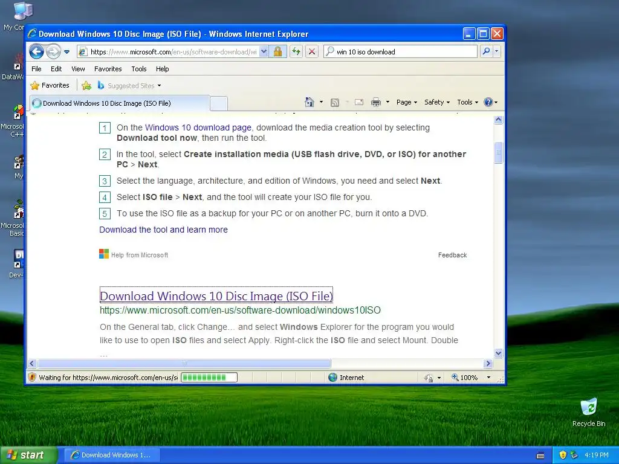Click the Back navigation arrow
Viewport: 619px width, 464px height.
[x=36, y=52]
